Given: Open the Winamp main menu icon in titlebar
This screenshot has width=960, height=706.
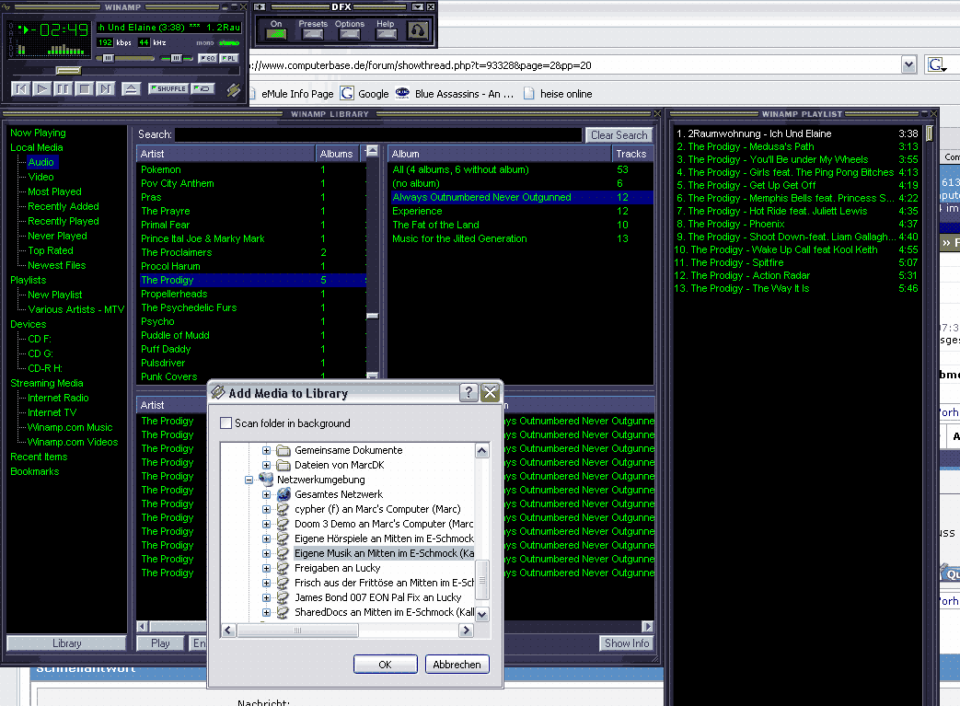Looking at the screenshot, I should click(7, 6).
